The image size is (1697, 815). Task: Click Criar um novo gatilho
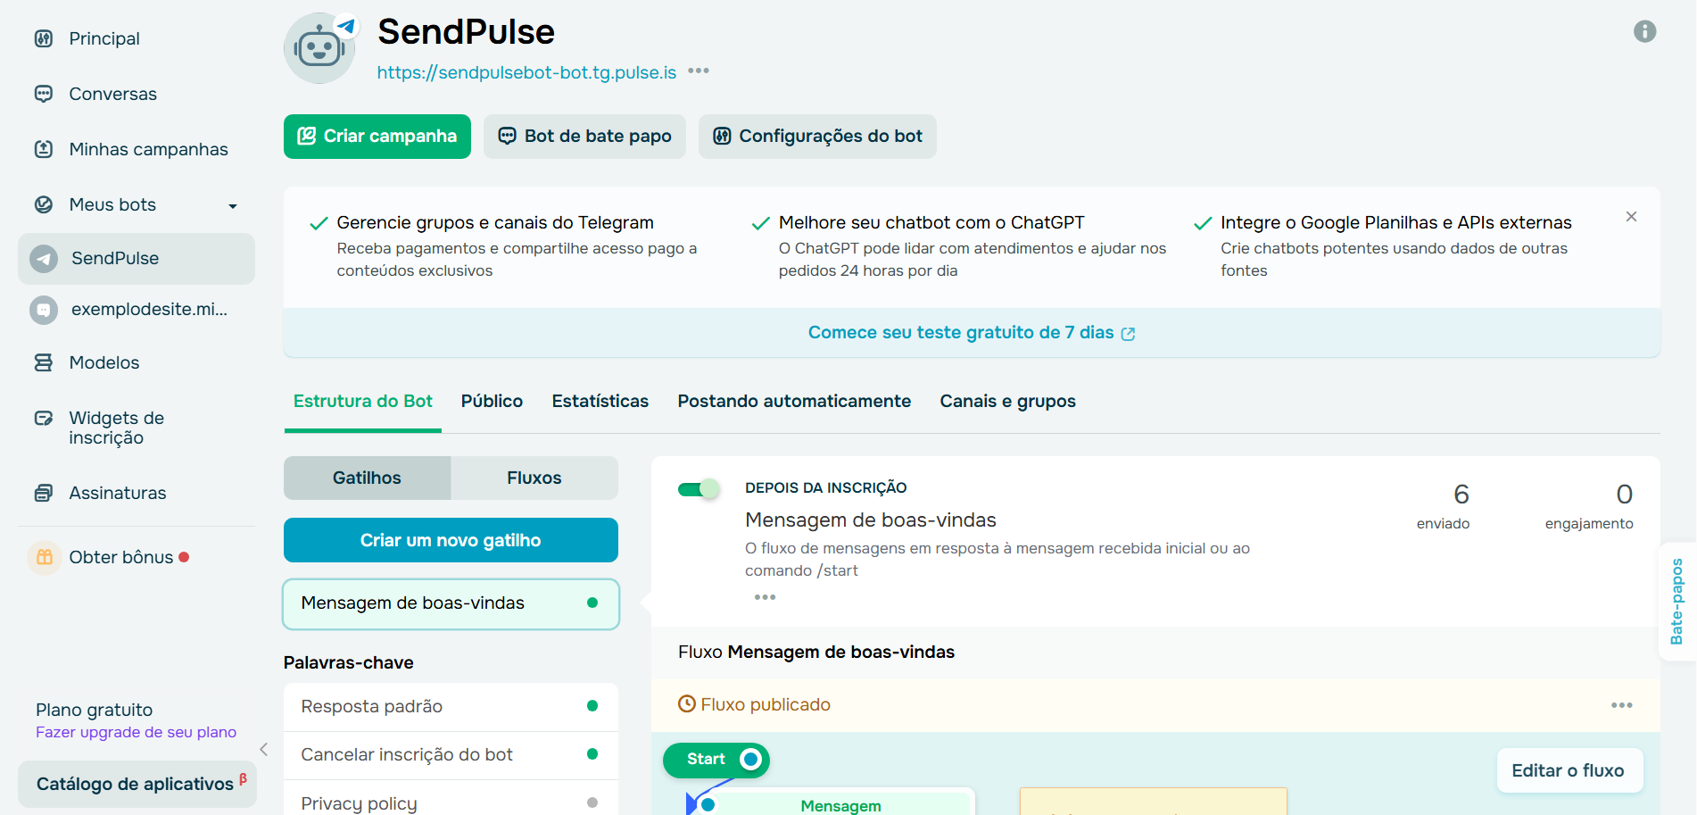(451, 540)
